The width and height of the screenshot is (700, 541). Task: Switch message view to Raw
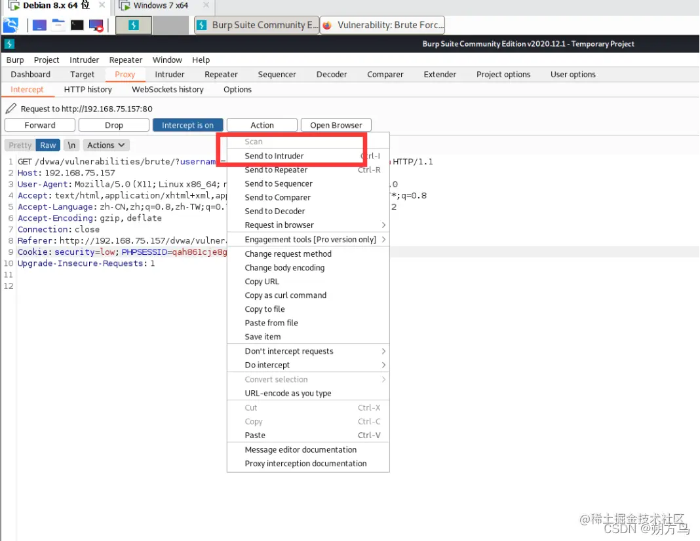[48, 145]
